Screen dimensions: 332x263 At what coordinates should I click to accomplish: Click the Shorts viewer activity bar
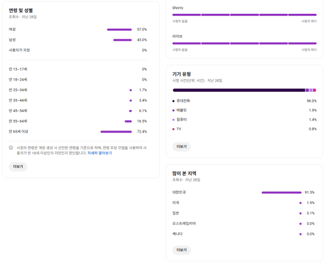(245, 15)
